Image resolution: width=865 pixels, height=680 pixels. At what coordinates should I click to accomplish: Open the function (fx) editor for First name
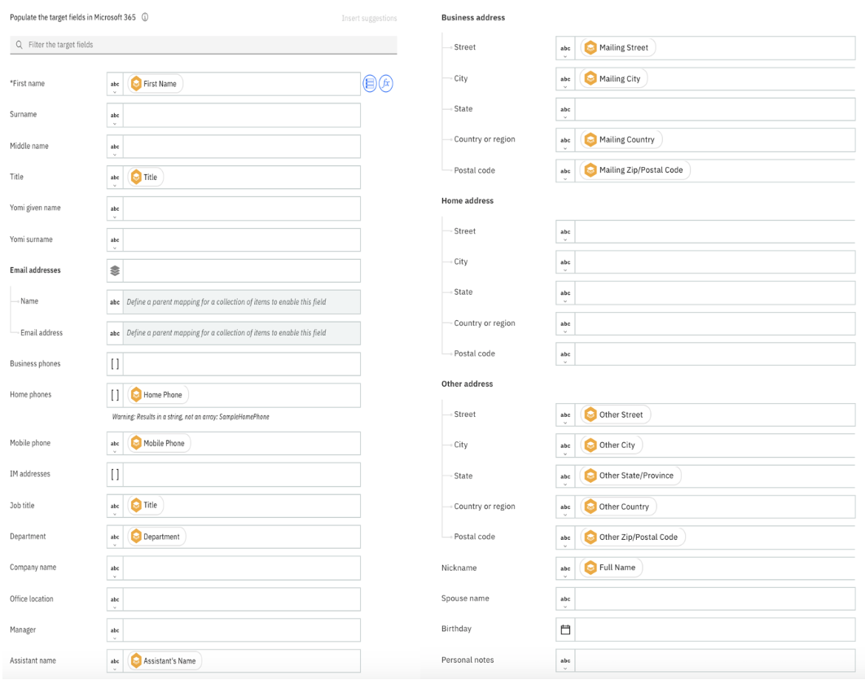click(x=386, y=84)
